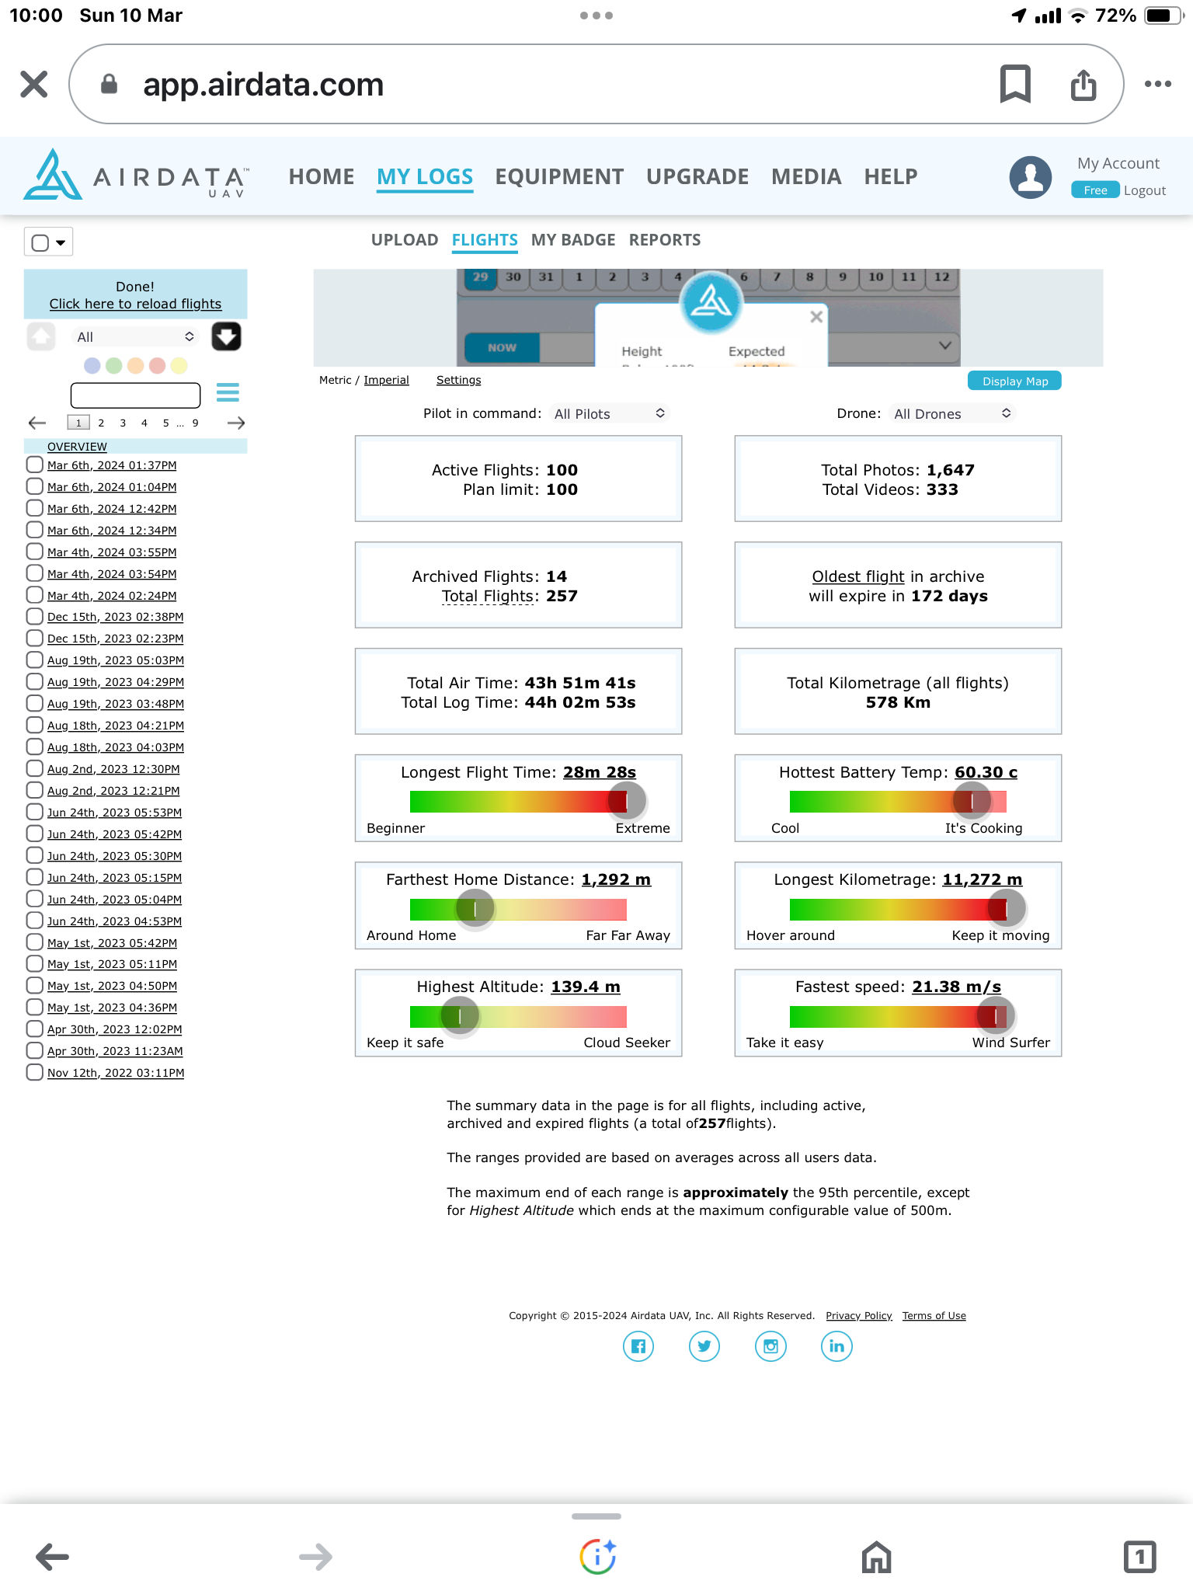Tap the browser bookmark icon

point(1014,84)
